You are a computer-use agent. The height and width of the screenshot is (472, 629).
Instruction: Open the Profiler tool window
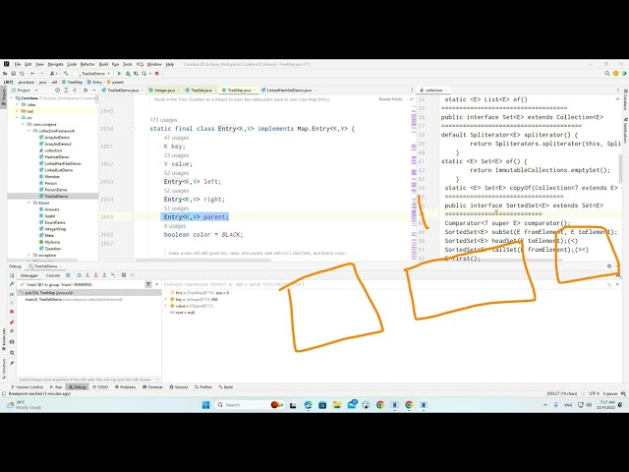click(203, 386)
